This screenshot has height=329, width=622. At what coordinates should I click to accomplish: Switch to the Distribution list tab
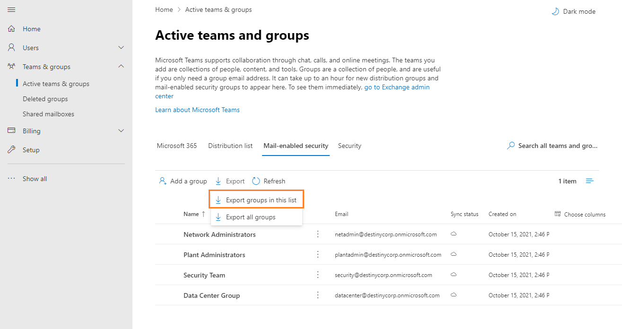coord(230,146)
